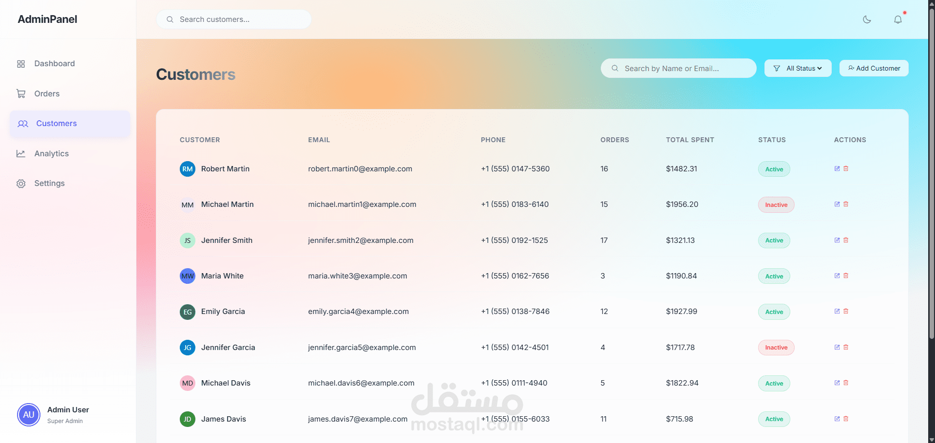Delete Michael Martin using the trash icon
This screenshot has width=935, height=443.
pyautogui.click(x=846, y=204)
